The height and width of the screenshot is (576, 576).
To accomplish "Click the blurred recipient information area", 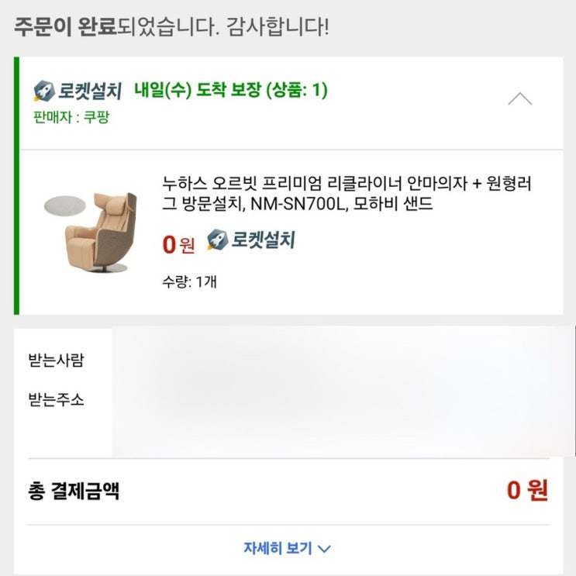I will pyautogui.click(x=341, y=390).
